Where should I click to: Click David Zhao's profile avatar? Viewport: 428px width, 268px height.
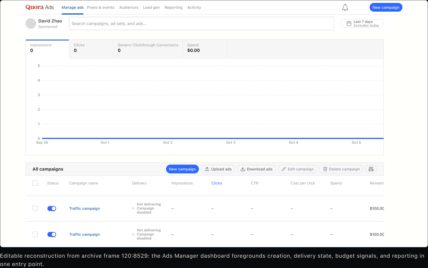point(31,24)
